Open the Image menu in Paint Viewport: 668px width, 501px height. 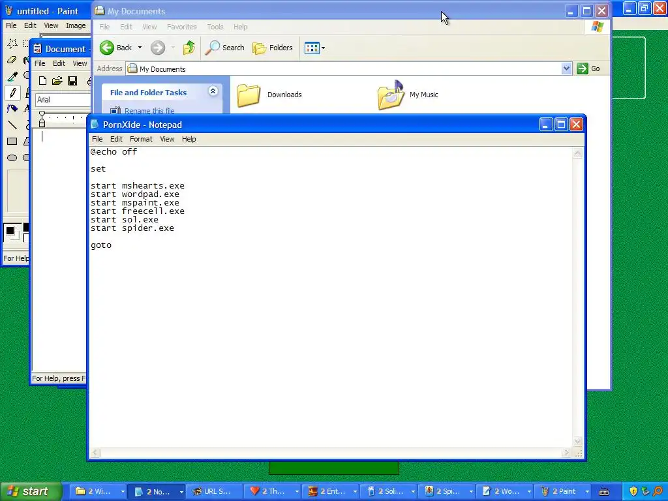tap(76, 25)
